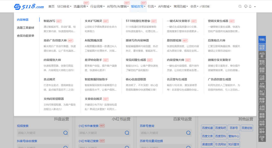
Task: Open the 差评转化助手 tool
Action: pyautogui.click(x=93, y=60)
